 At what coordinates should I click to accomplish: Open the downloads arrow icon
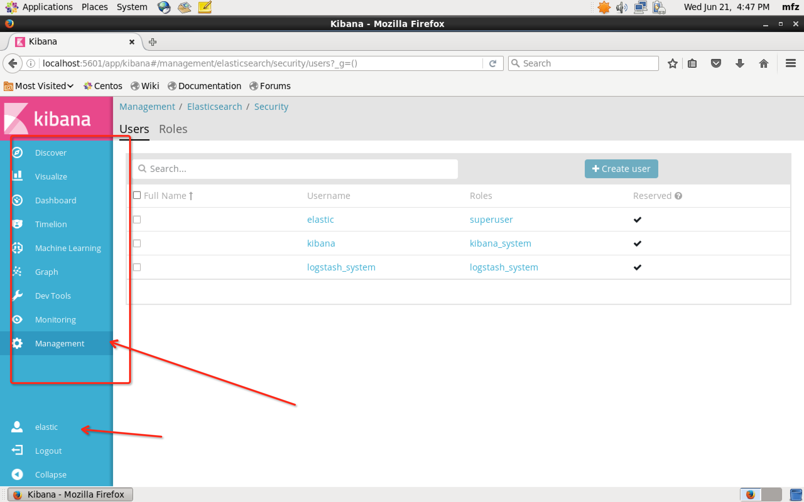pyautogui.click(x=740, y=63)
